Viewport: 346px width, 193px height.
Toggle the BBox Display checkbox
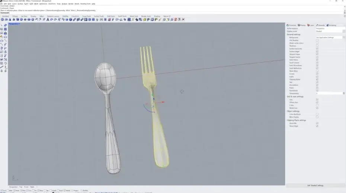coord(317,117)
